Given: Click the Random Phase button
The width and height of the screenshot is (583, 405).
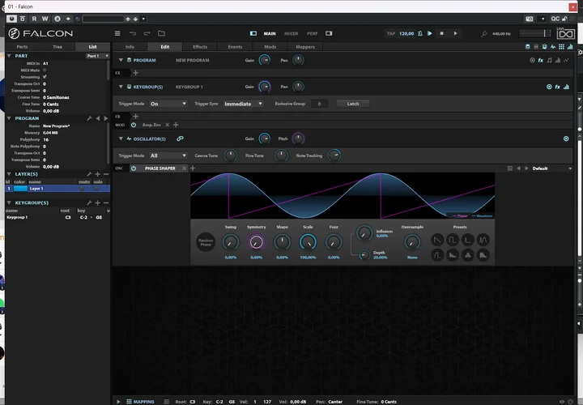Looking at the screenshot, I should click(206, 241).
